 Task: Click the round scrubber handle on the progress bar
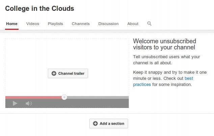[64, 97]
